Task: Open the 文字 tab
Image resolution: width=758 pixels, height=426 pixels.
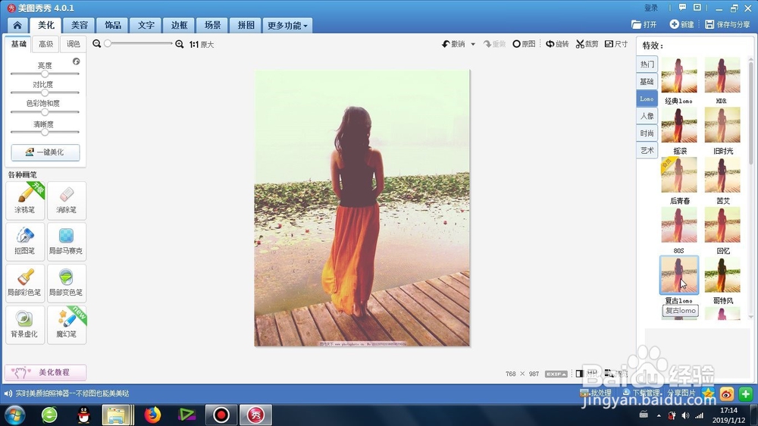Action: tap(146, 25)
